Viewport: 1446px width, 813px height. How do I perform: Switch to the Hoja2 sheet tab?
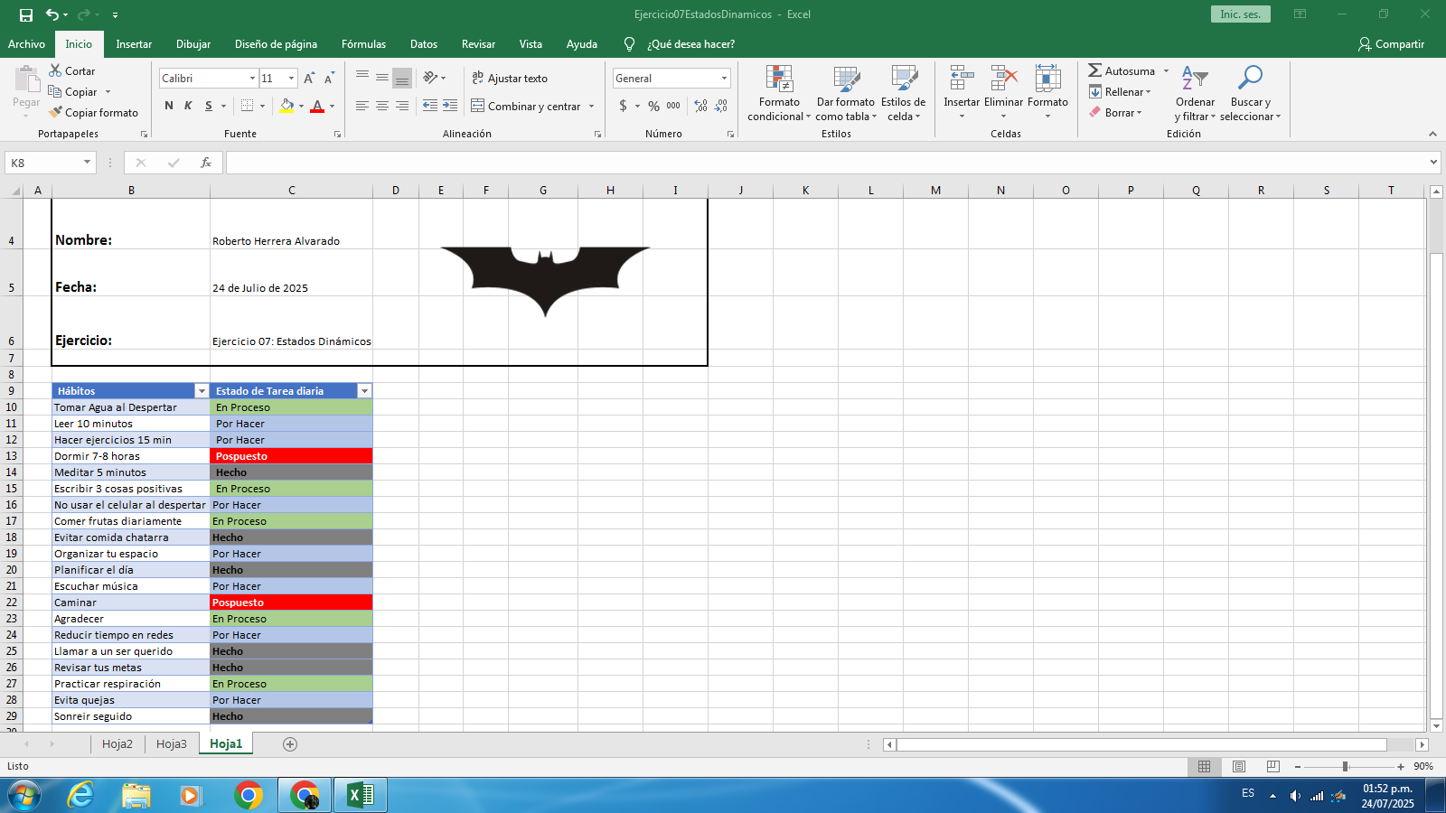click(117, 743)
